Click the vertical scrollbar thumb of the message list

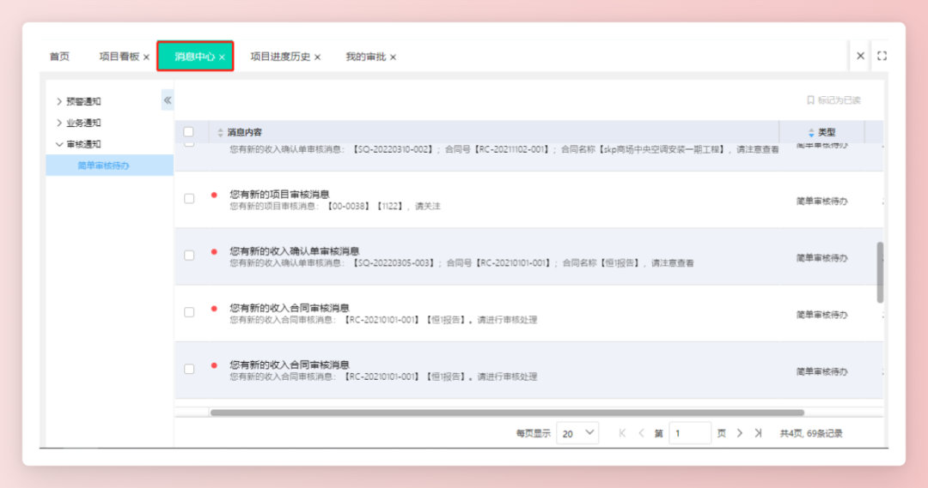pyautogui.click(x=880, y=273)
